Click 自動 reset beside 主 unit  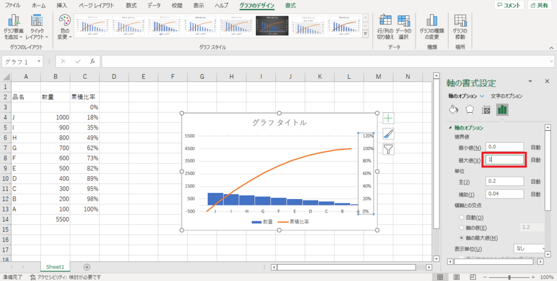(x=536, y=182)
